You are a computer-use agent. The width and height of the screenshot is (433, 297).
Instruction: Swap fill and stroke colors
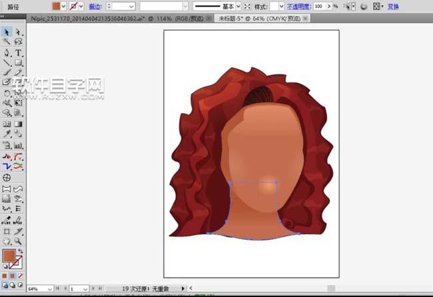point(21,251)
